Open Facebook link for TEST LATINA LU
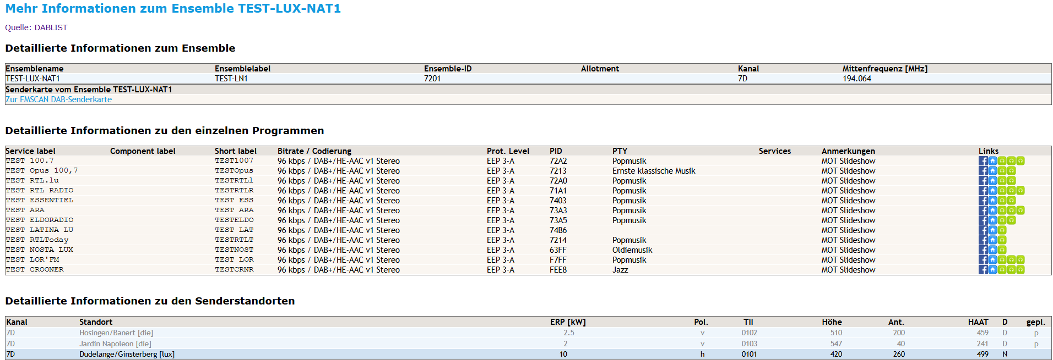 (x=983, y=230)
